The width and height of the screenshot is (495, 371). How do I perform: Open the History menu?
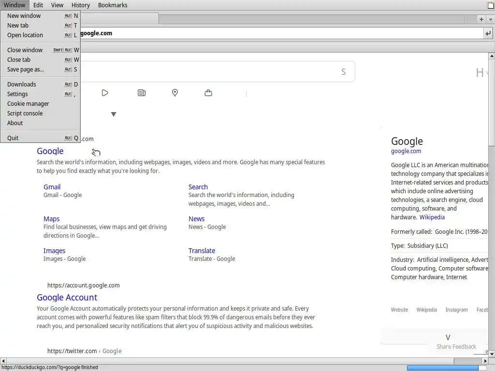click(x=81, y=5)
